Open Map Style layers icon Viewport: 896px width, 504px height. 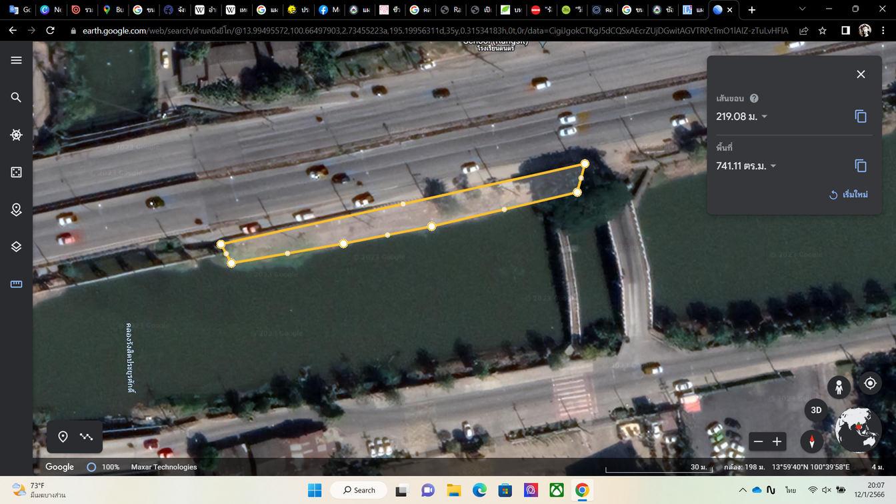tap(17, 247)
